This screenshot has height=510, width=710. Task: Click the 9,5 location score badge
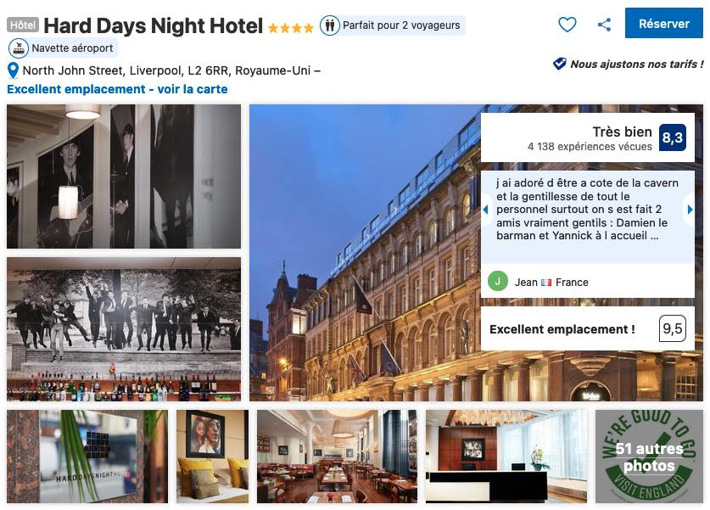673,328
